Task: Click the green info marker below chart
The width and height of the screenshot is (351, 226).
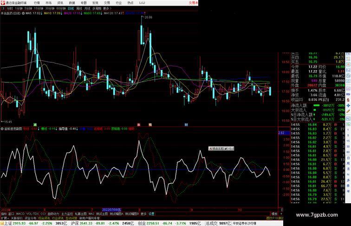Action: (x=35, y=125)
